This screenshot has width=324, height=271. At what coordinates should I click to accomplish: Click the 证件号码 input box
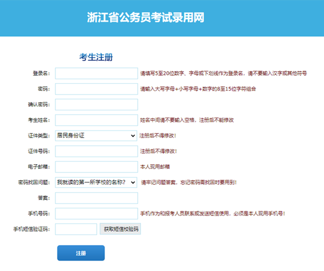click(96, 151)
